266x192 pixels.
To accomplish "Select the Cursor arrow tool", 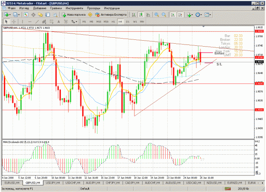I will [6, 22].
